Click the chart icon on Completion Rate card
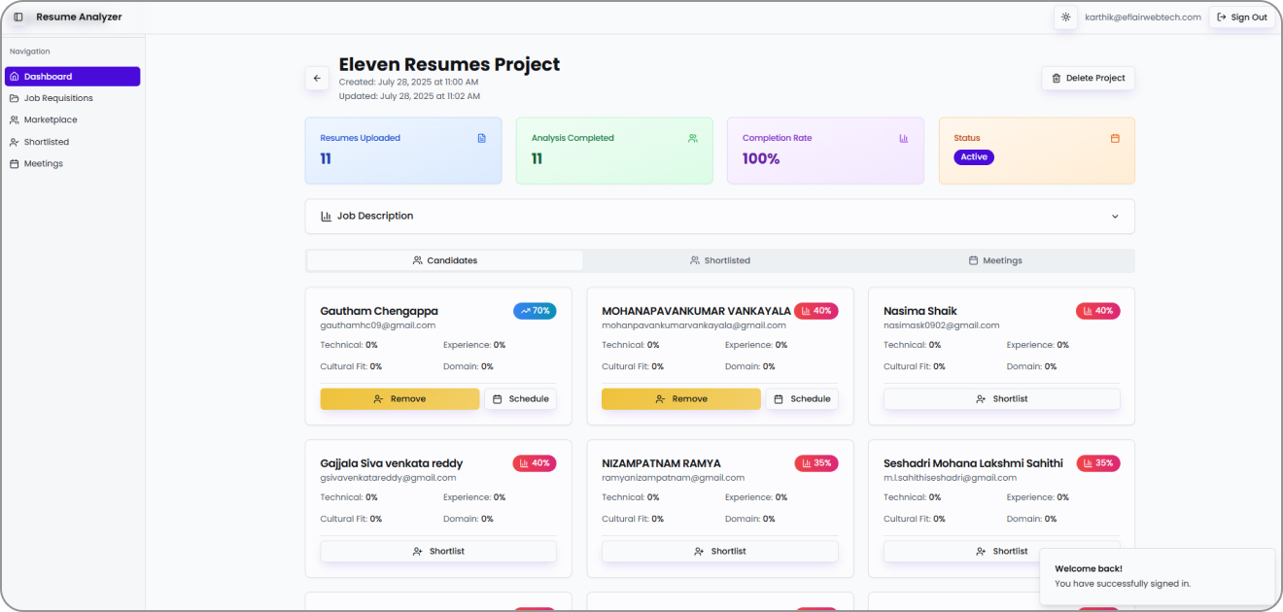The width and height of the screenshot is (1283, 612). tap(904, 138)
